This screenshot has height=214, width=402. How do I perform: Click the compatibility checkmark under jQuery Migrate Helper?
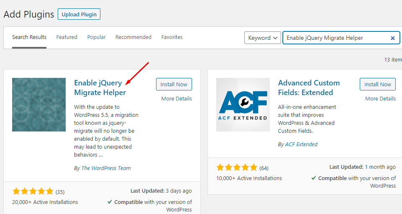110,202
